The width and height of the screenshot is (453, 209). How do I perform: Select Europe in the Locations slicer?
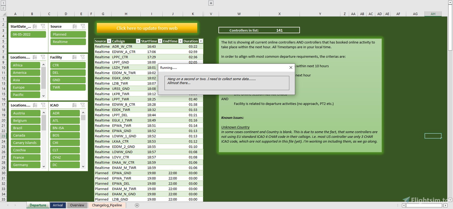coord(25,87)
